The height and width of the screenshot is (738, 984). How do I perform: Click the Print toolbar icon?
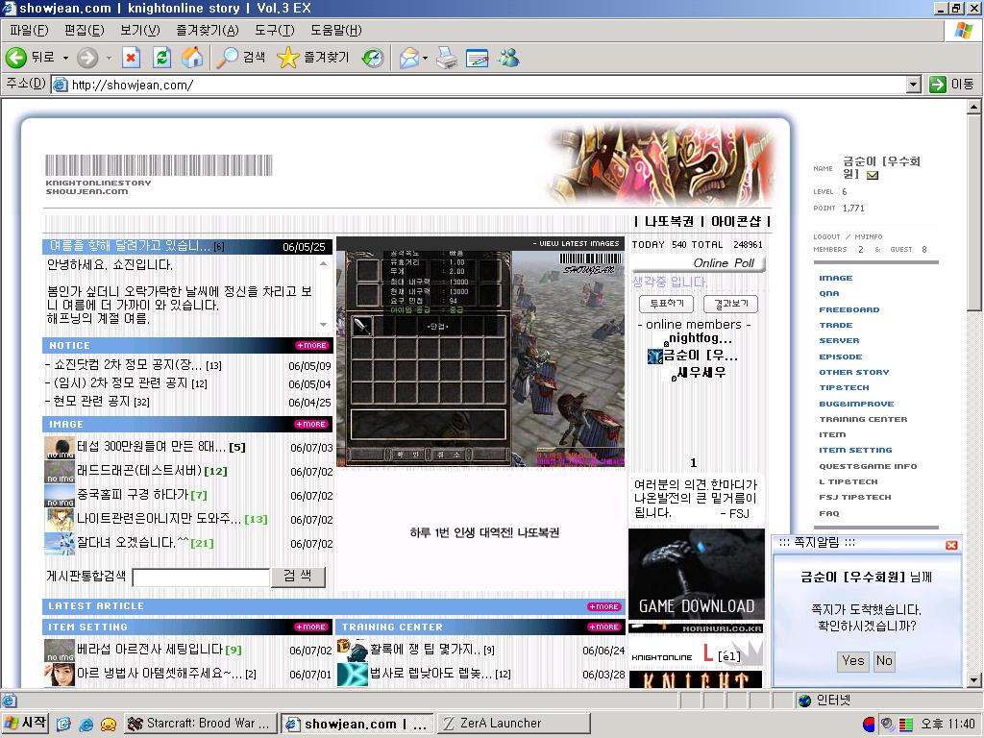point(447,59)
